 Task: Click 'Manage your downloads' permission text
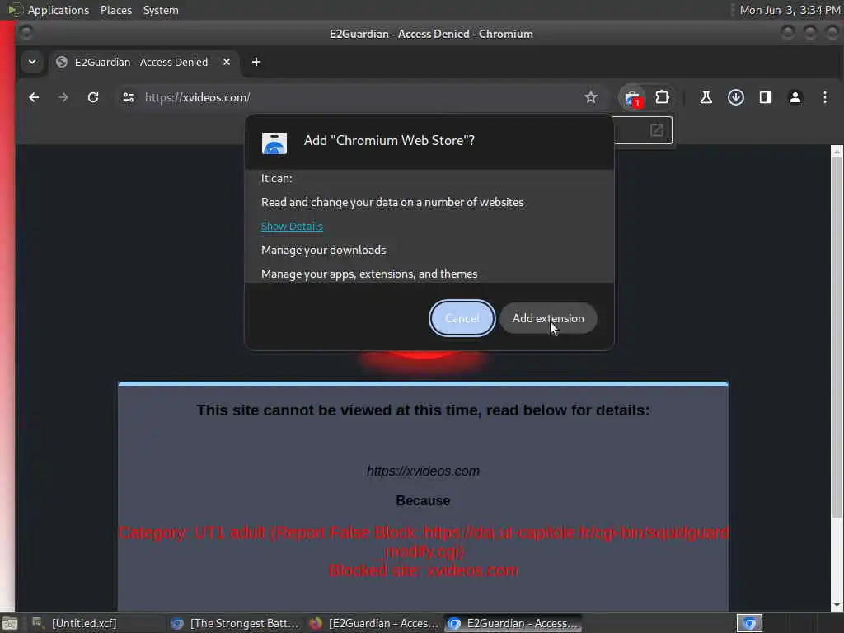[x=323, y=250]
